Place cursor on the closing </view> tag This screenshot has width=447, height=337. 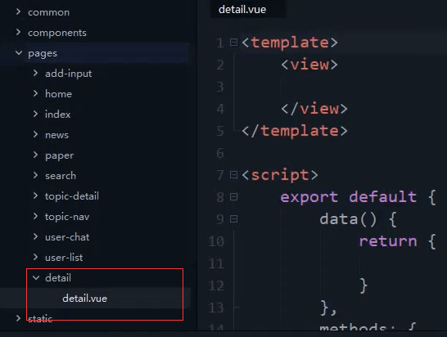coord(314,109)
